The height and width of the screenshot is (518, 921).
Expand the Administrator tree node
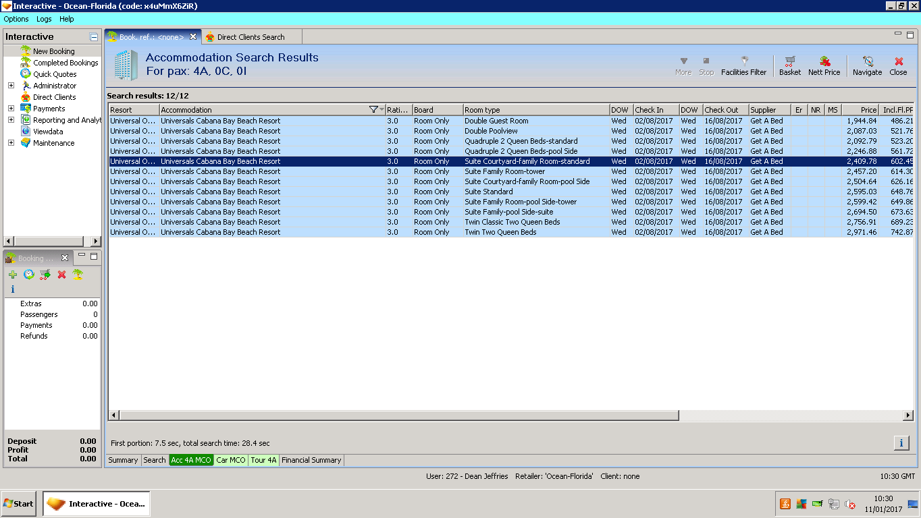point(11,86)
